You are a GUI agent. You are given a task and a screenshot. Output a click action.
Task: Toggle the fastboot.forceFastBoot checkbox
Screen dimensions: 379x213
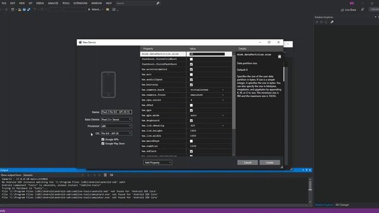[191, 64]
